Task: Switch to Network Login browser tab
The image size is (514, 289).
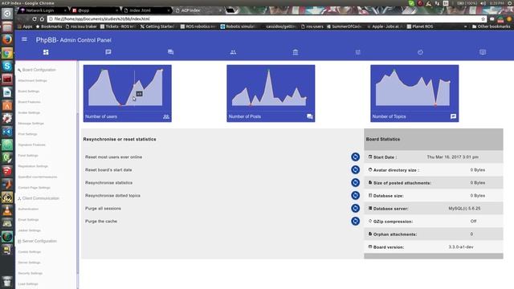Action: click(x=42, y=10)
